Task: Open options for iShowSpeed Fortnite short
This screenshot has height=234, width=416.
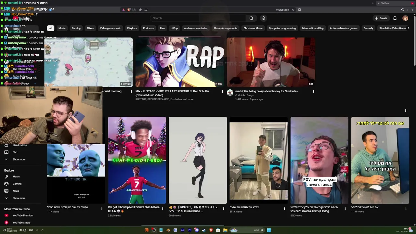Action: [x=163, y=208]
